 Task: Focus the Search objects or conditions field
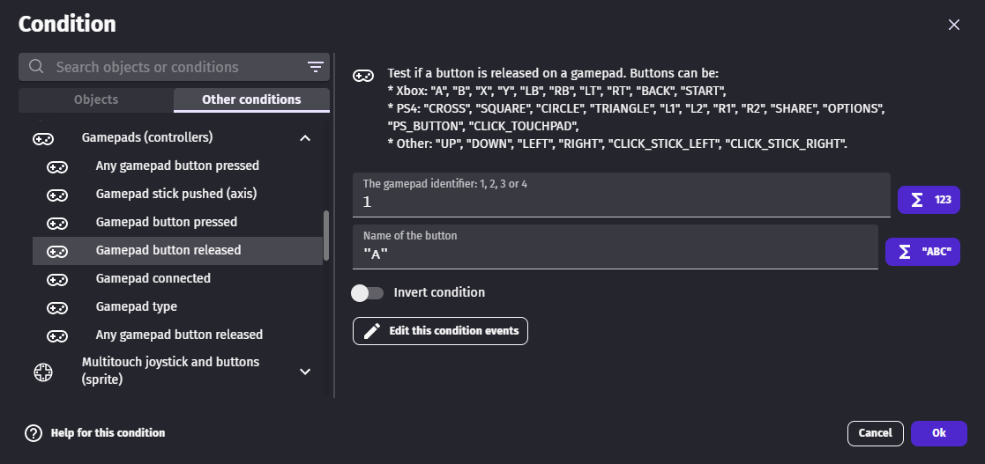[x=176, y=67]
